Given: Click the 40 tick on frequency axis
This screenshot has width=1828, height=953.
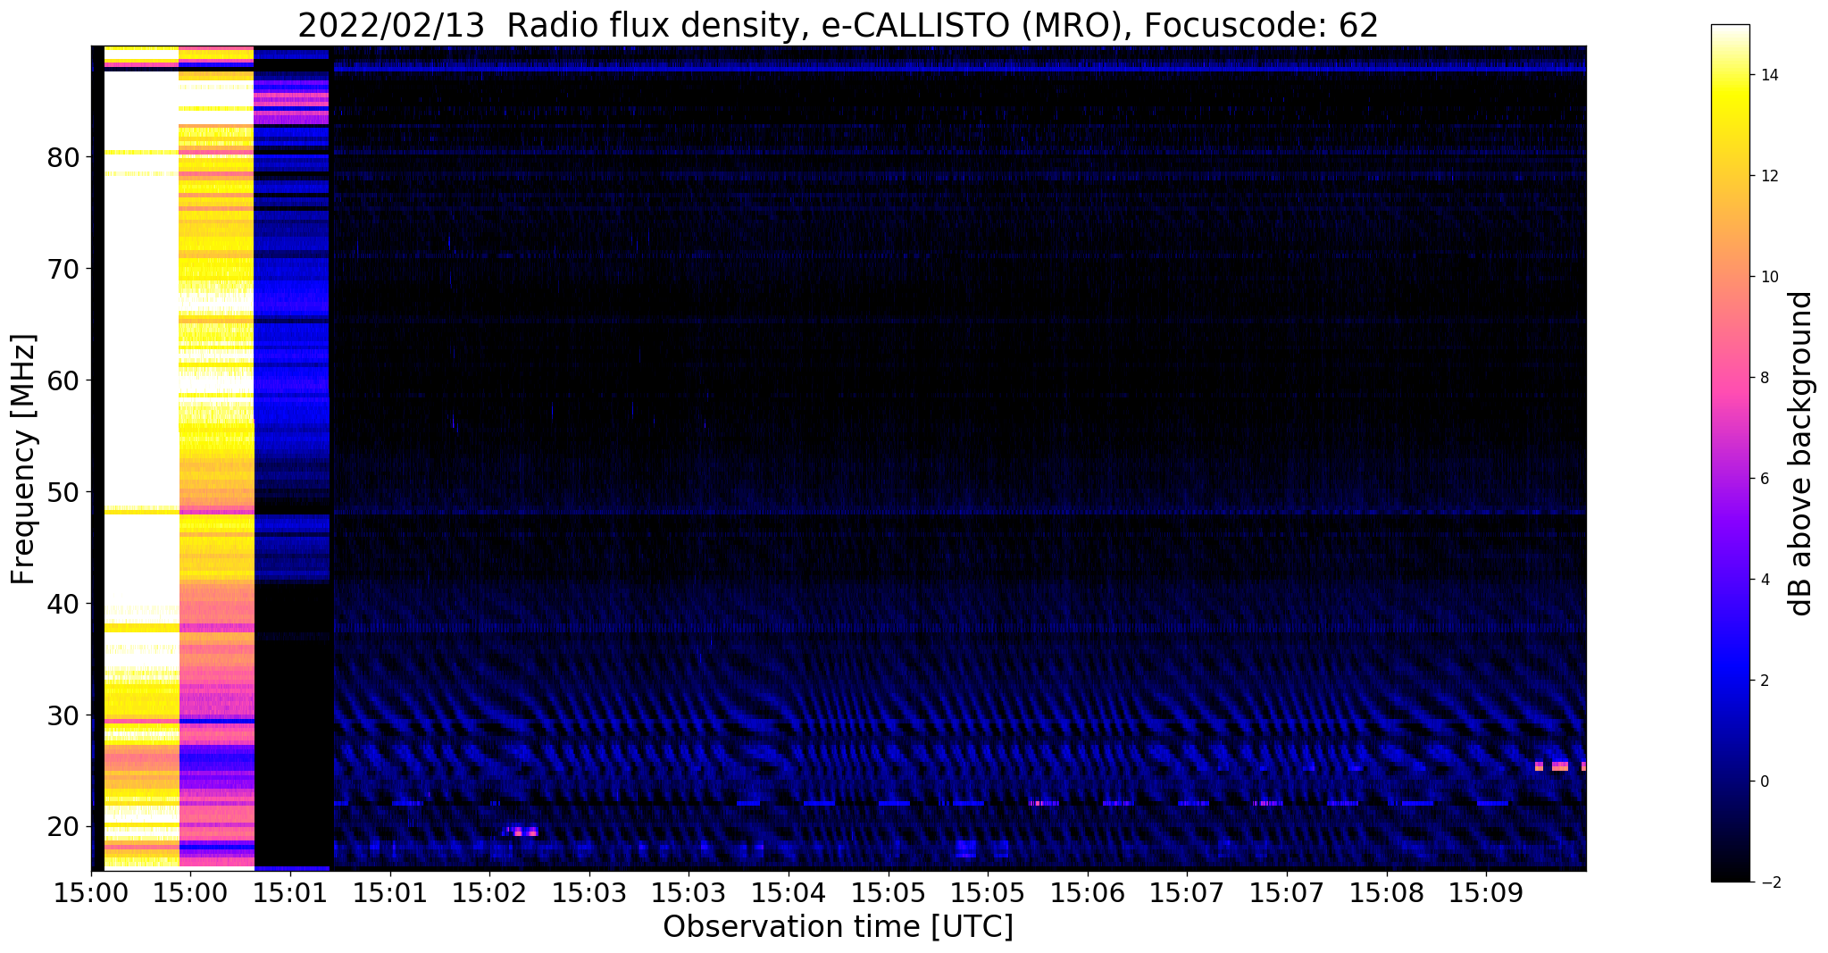Looking at the screenshot, I should tap(64, 604).
